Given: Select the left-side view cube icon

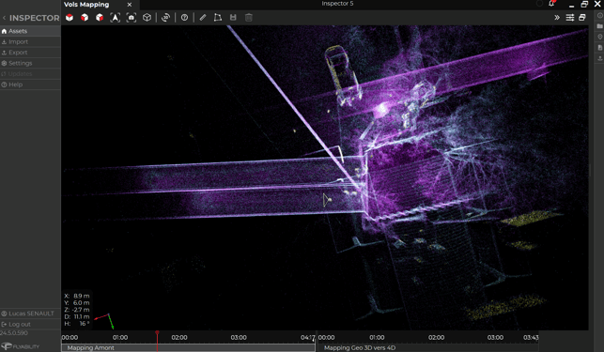Looking at the screenshot, I should tap(85, 17).
